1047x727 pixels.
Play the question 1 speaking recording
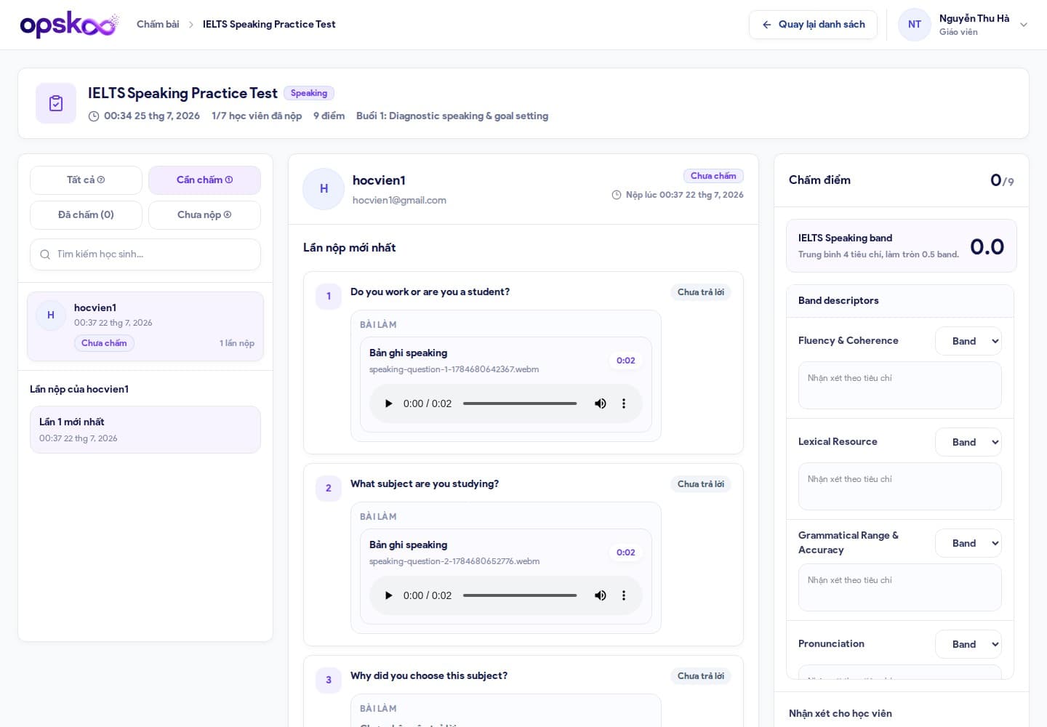coord(388,403)
